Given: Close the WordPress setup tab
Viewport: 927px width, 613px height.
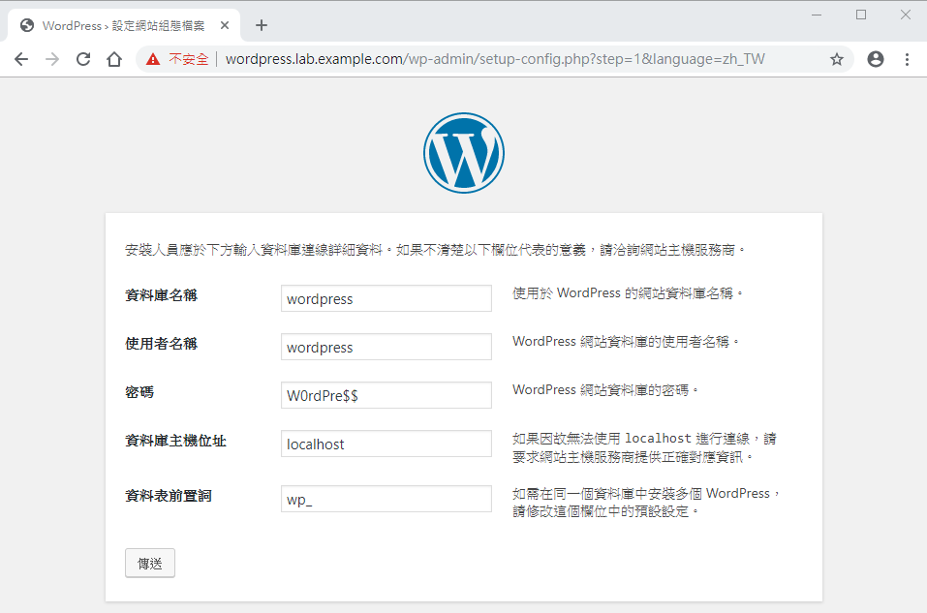Looking at the screenshot, I should (225, 25).
